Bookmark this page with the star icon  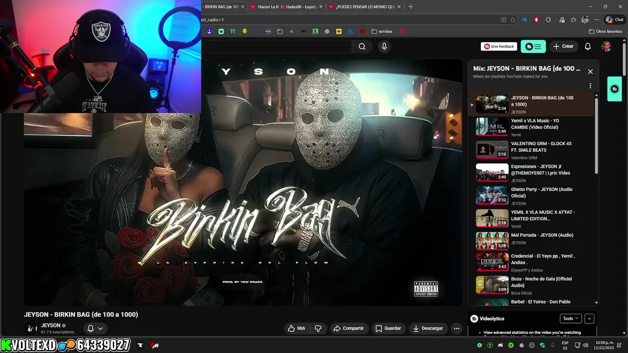pyautogui.click(x=513, y=20)
